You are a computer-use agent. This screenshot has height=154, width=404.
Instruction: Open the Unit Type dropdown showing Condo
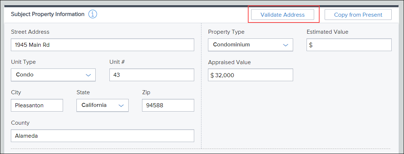point(53,75)
